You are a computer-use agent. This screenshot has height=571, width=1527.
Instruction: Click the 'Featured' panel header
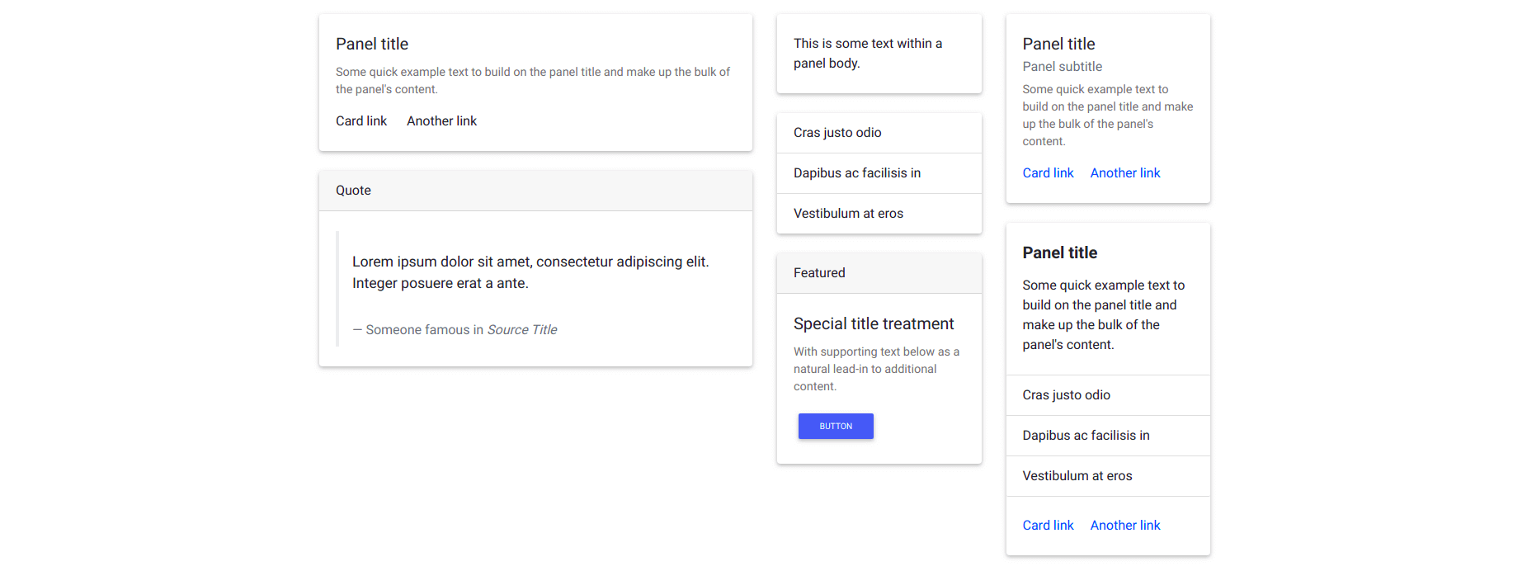[879, 273]
